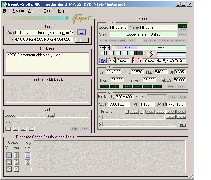
Task: Select the MPEG Elementary Video container text
Action: coord(34,55)
